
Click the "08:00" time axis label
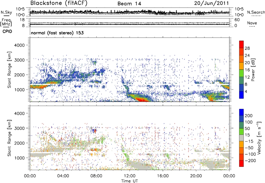[96, 176]
